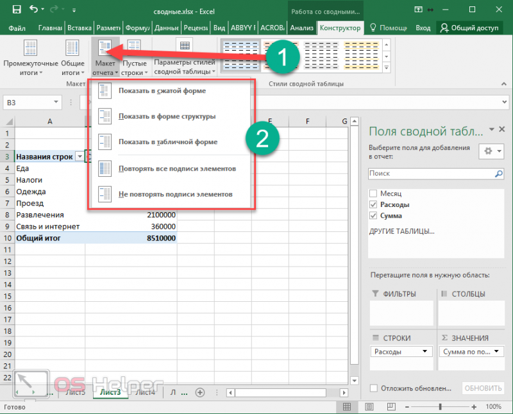
Task: Choose Повторять все подписи элементов
Action: (171, 169)
